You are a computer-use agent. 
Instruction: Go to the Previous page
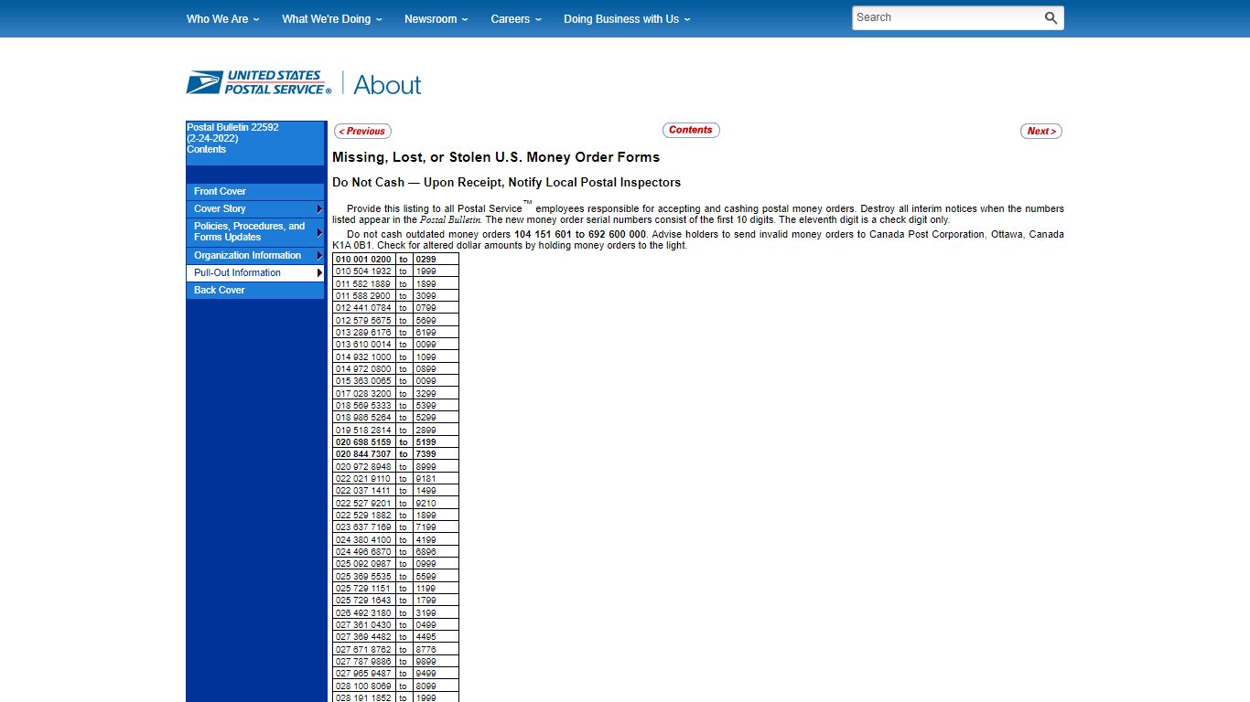(x=362, y=131)
